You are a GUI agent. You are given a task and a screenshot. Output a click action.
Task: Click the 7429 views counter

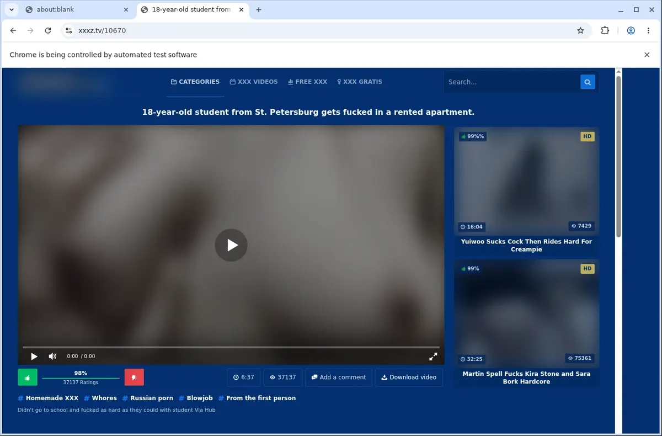coord(581,226)
